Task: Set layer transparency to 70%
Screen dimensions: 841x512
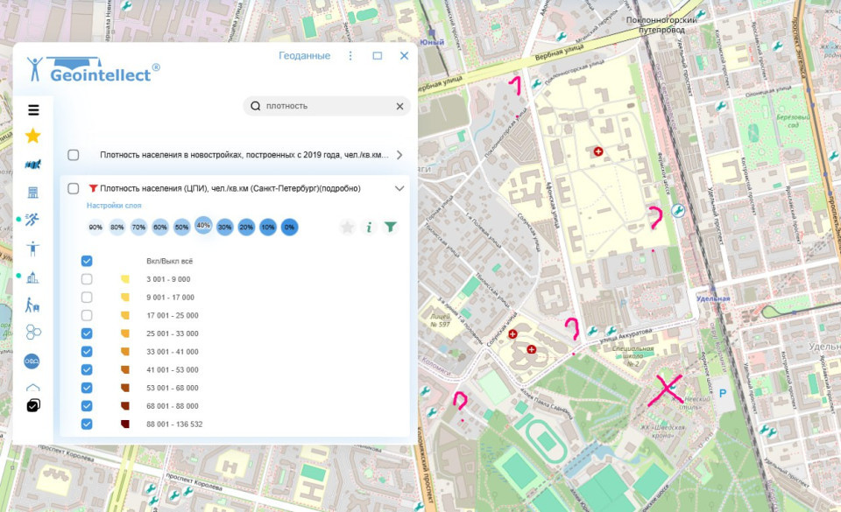Action: (x=138, y=228)
